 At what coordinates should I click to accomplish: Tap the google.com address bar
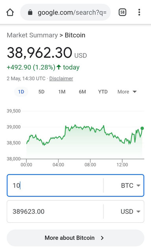coord(65,12)
